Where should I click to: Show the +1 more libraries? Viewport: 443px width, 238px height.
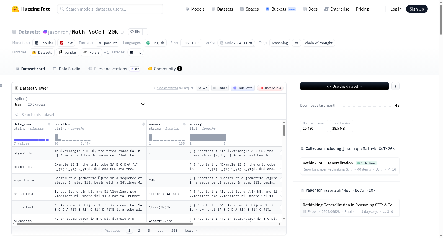(106, 52)
